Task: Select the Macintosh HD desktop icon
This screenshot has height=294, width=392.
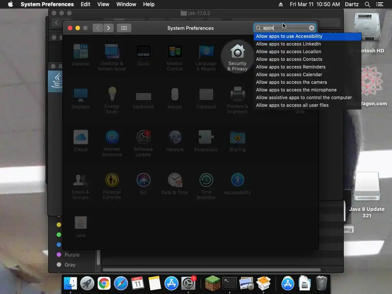Action: point(367,33)
